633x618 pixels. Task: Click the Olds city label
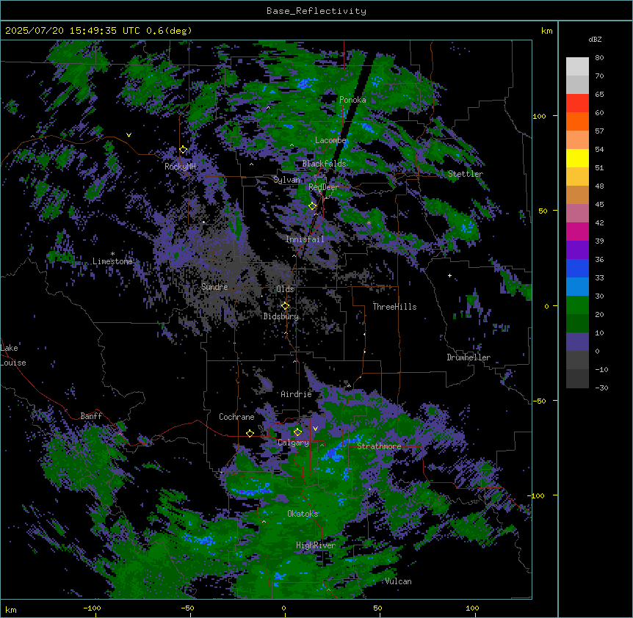coord(285,289)
